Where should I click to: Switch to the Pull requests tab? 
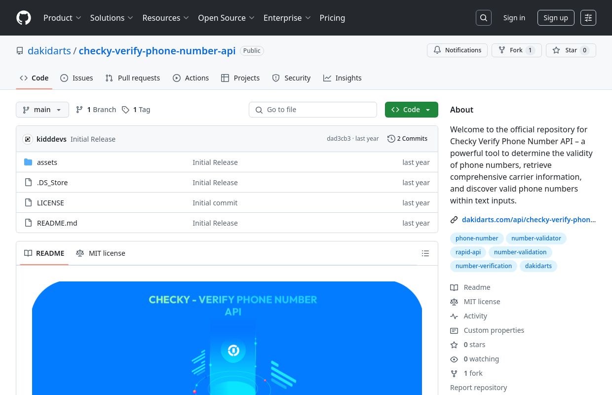coord(133,78)
